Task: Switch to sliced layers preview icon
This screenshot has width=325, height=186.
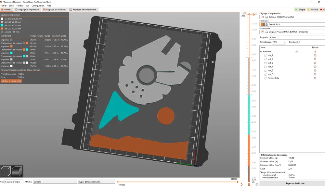Action: click(17, 171)
